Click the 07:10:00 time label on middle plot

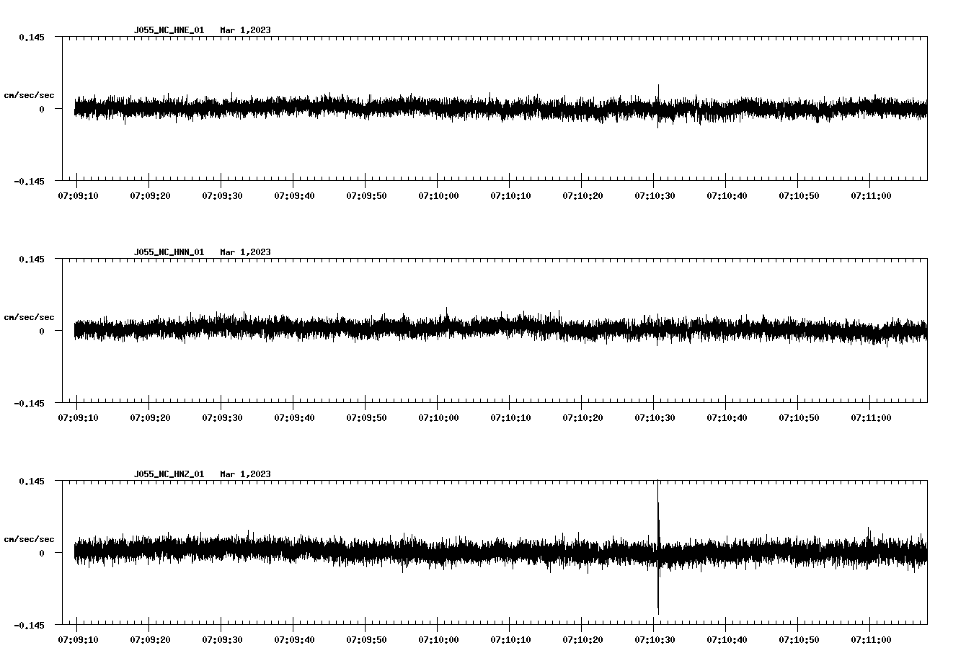(x=437, y=416)
